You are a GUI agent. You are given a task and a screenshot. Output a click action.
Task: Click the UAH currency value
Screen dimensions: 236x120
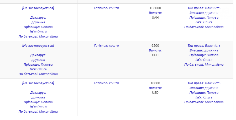tap(155, 18)
